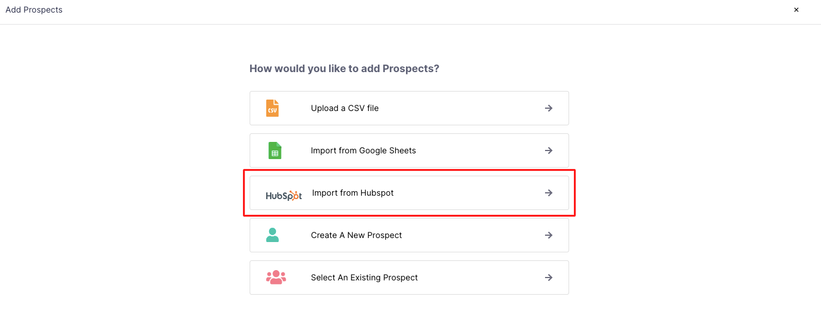Click the green single-person prospect icon
821x313 pixels.
pyautogui.click(x=273, y=235)
